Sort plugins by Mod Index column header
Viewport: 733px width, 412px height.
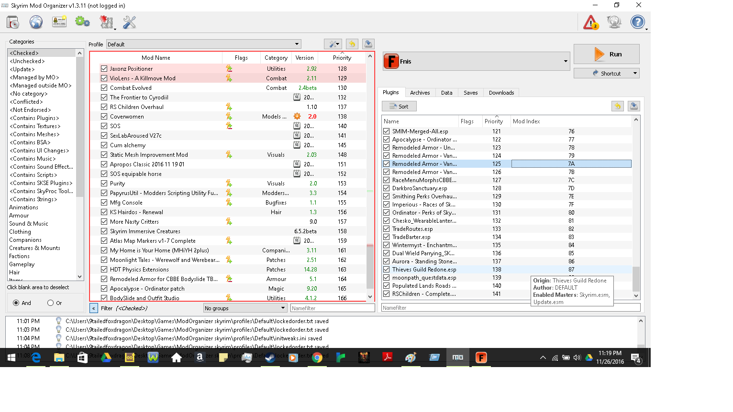pos(526,121)
